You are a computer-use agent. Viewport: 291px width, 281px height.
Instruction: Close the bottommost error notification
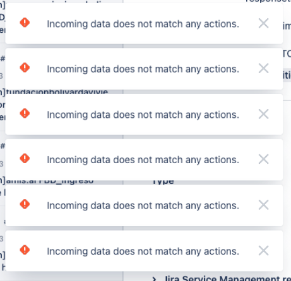(x=263, y=251)
